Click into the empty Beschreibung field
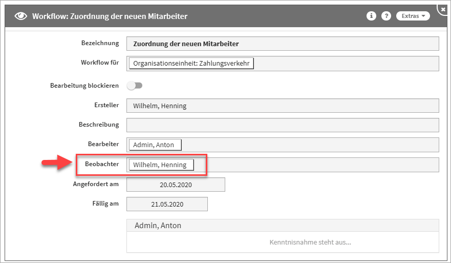The height and width of the screenshot is (263, 451). click(x=283, y=125)
